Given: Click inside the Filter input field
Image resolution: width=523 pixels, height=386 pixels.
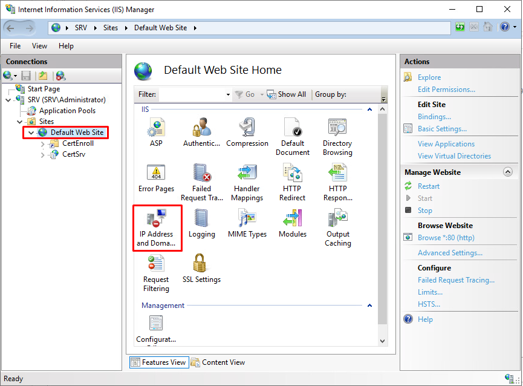Looking at the screenshot, I should pos(192,94).
